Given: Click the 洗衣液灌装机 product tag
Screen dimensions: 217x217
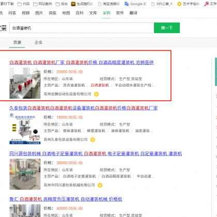Looking at the screenshot, I should [x=74, y=85].
